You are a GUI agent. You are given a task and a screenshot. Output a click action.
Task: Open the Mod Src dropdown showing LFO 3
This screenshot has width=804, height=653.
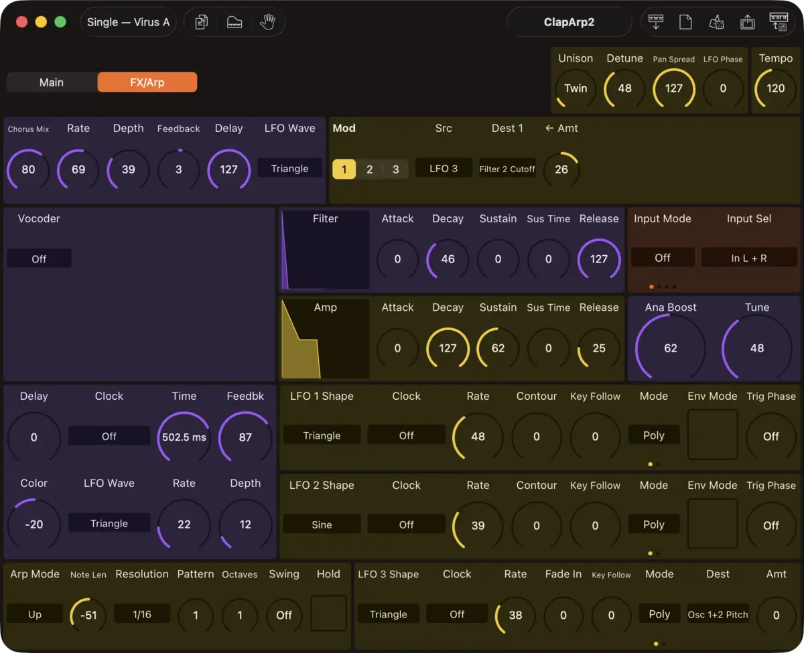[x=444, y=169]
